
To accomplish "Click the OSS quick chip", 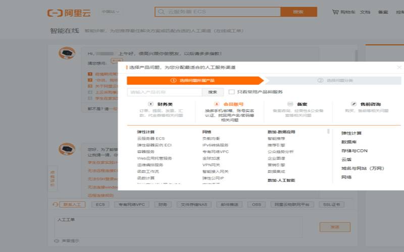I will click(x=257, y=205).
